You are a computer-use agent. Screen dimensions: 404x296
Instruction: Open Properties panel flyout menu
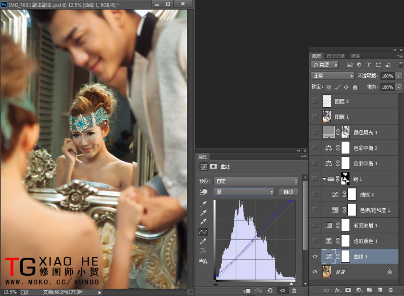point(304,157)
